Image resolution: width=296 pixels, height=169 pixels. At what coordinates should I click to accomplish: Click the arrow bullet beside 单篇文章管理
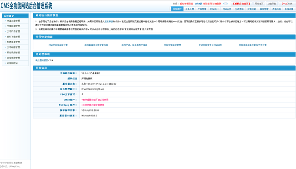[x=5, y=21]
